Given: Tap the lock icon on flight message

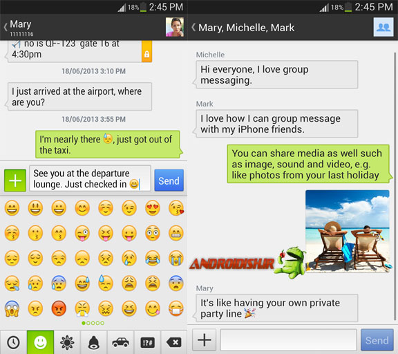Looking at the screenshot, I should [146, 54].
